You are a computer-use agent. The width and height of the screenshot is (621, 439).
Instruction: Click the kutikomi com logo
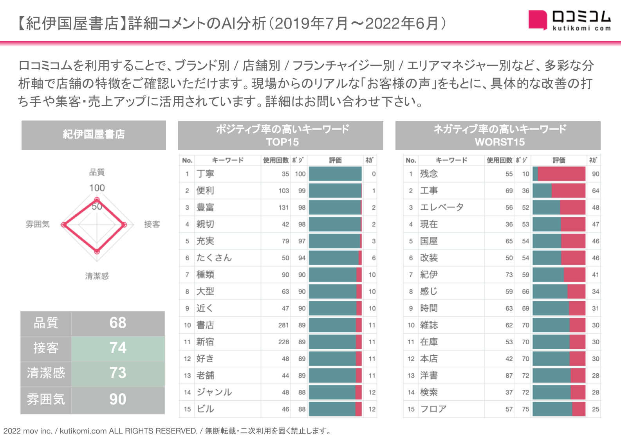pyautogui.click(x=569, y=20)
